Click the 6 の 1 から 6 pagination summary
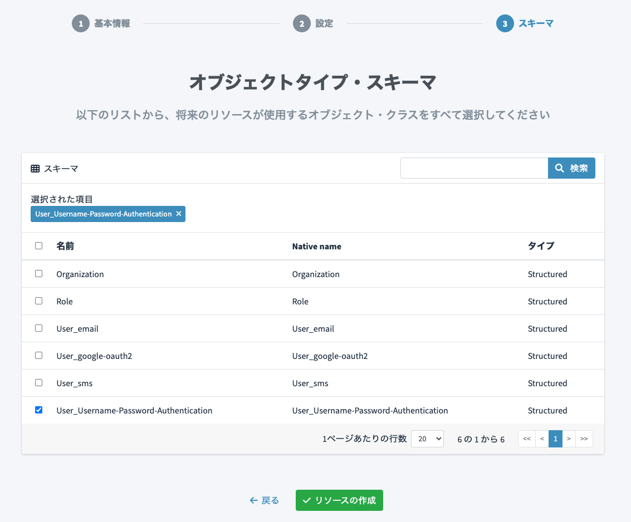 pyautogui.click(x=481, y=439)
